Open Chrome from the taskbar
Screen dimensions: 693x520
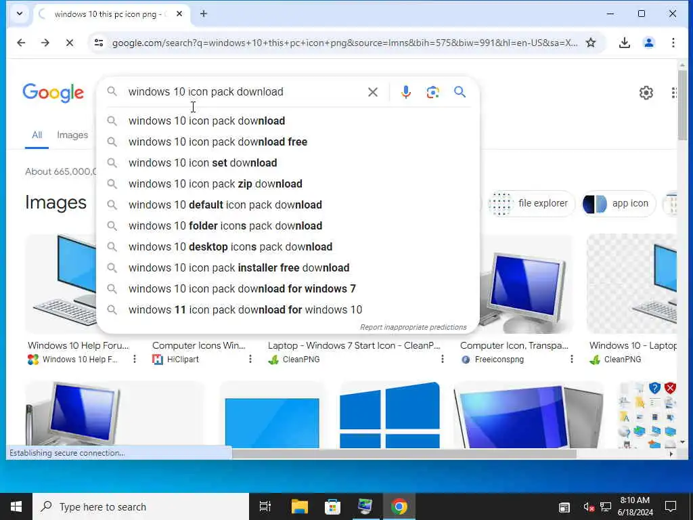pyautogui.click(x=399, y=506)
